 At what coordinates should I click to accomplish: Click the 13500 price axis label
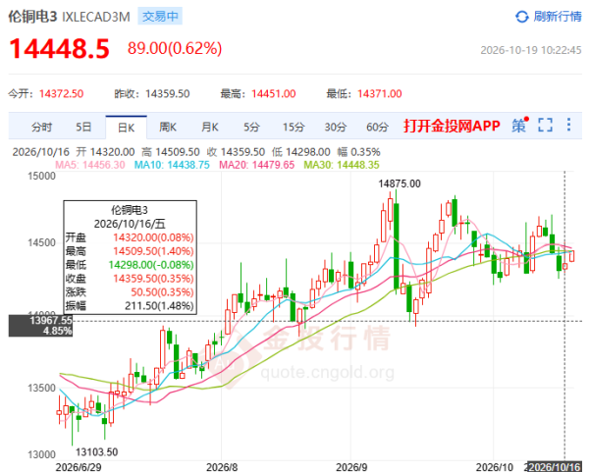pyautogui.click(x=41, y=388)
